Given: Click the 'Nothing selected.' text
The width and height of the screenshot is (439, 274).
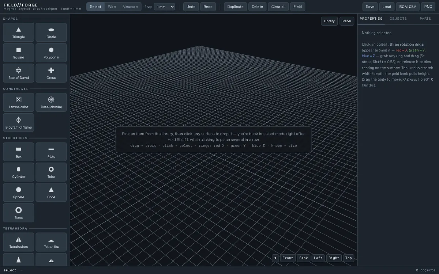Looking at the screenshot, I should pos(377,33).
